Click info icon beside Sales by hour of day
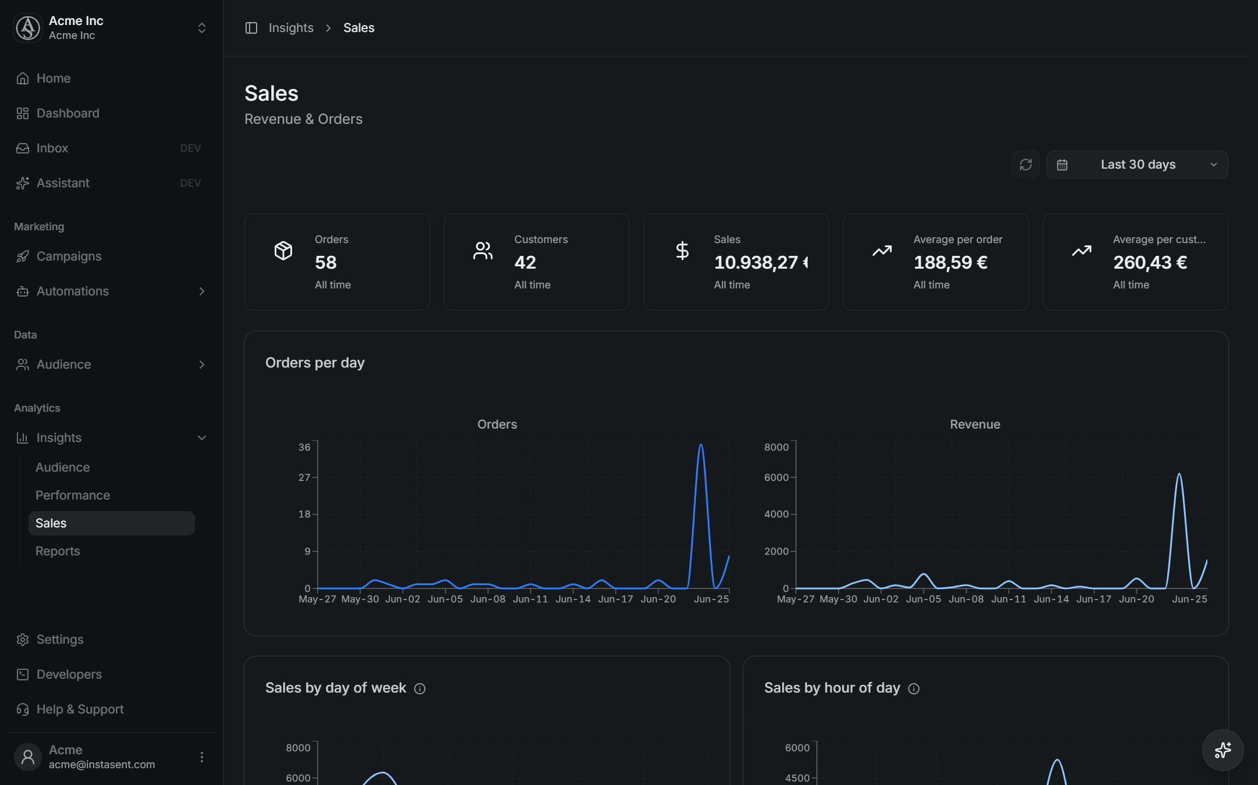The width and height of the screenshot is (1258, 785). [914, 688]
